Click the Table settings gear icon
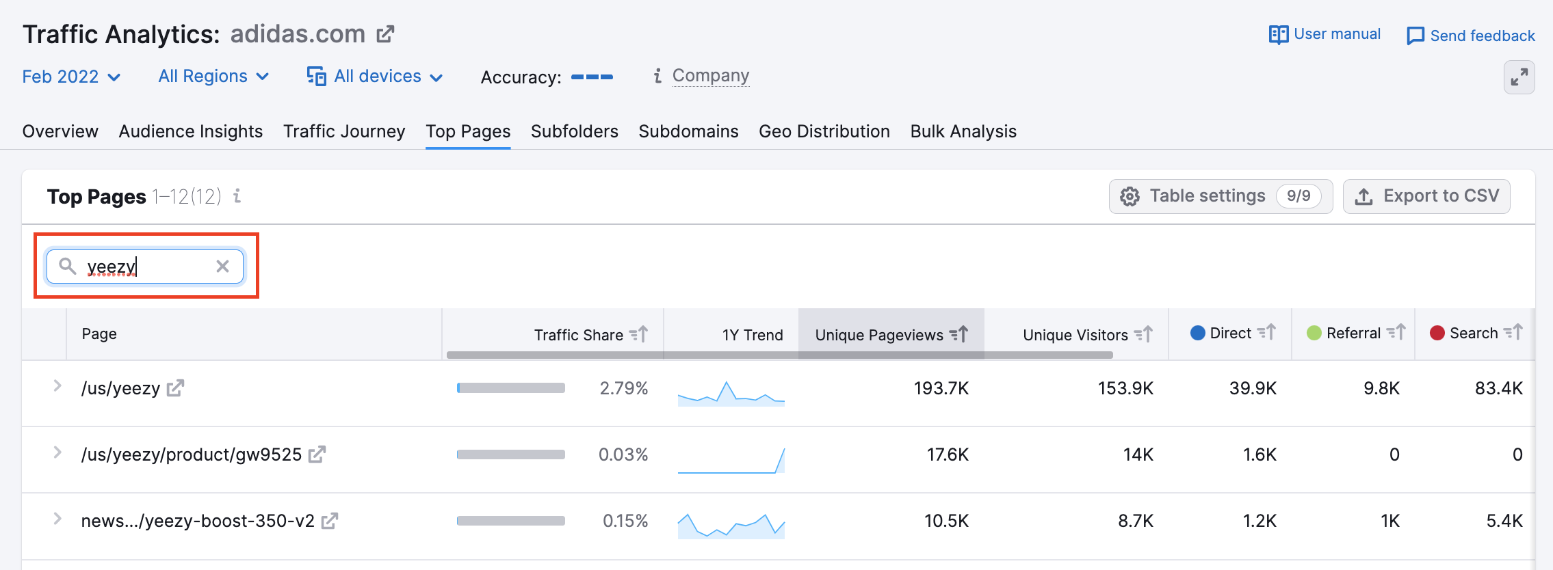 1130,197
